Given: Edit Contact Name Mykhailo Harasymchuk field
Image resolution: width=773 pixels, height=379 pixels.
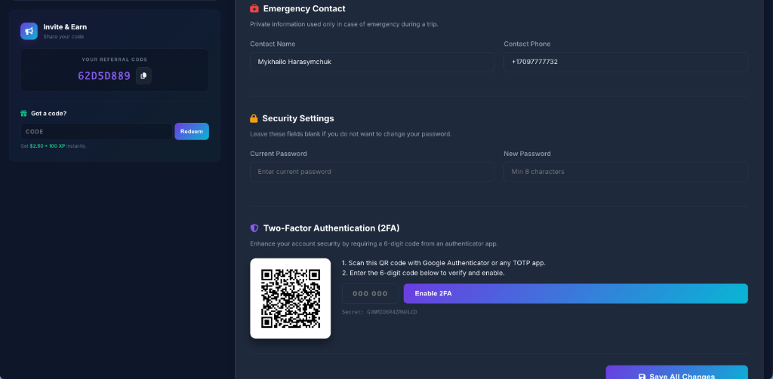Looking at the screenshot, I should [x=372, y=62].
